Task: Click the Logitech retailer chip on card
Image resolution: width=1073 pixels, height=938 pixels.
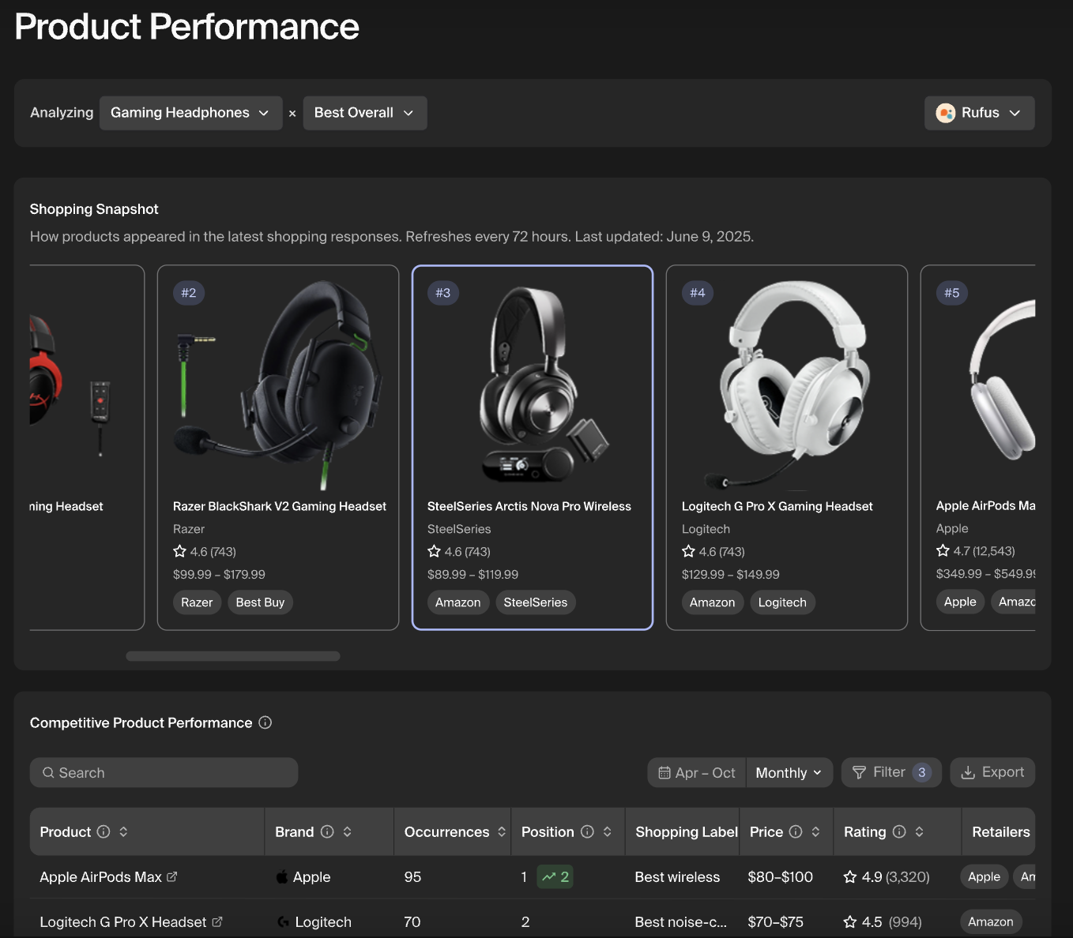Action: click(782, 602)
